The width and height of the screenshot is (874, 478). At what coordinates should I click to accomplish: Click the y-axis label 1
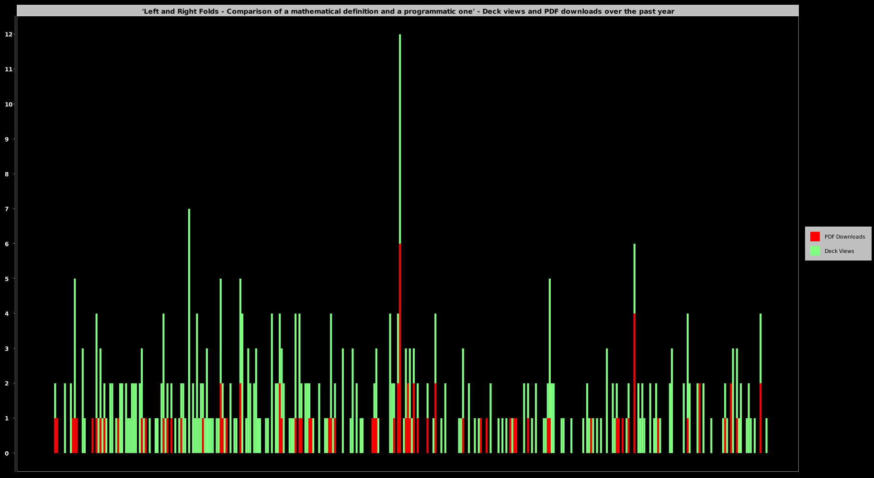pos(7,418)
